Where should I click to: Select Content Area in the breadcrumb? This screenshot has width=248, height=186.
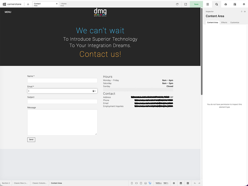coord(56,183)
